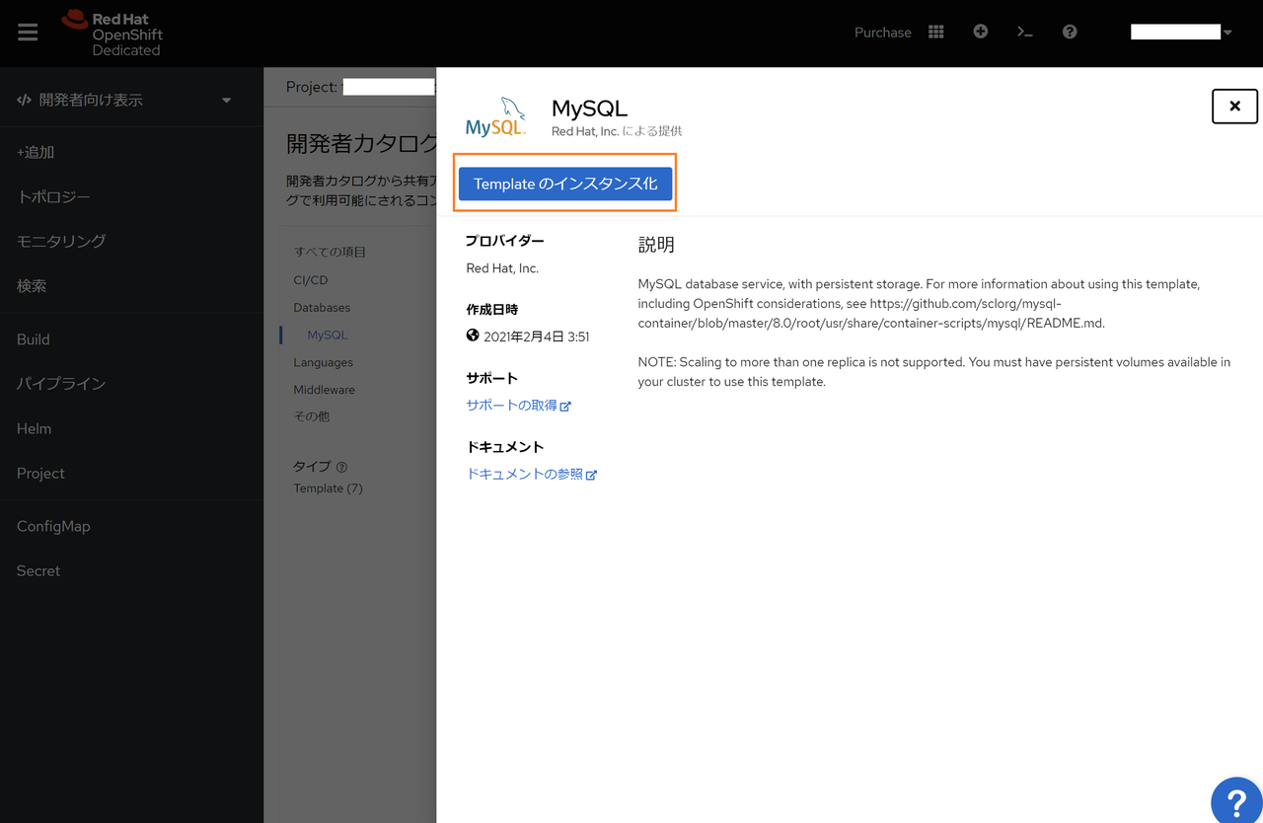Screen dimensions: 1263x823
Task: Click the 説明 heading
Action: click(x=656, y=245)
